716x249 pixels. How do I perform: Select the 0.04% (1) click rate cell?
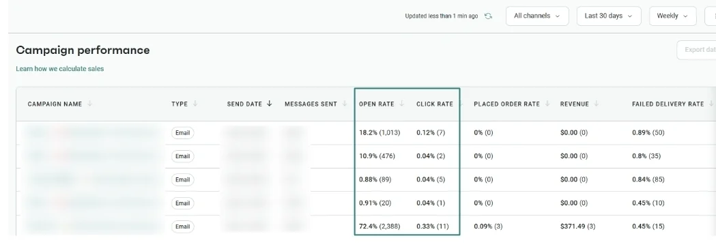[x=431, y=203]
